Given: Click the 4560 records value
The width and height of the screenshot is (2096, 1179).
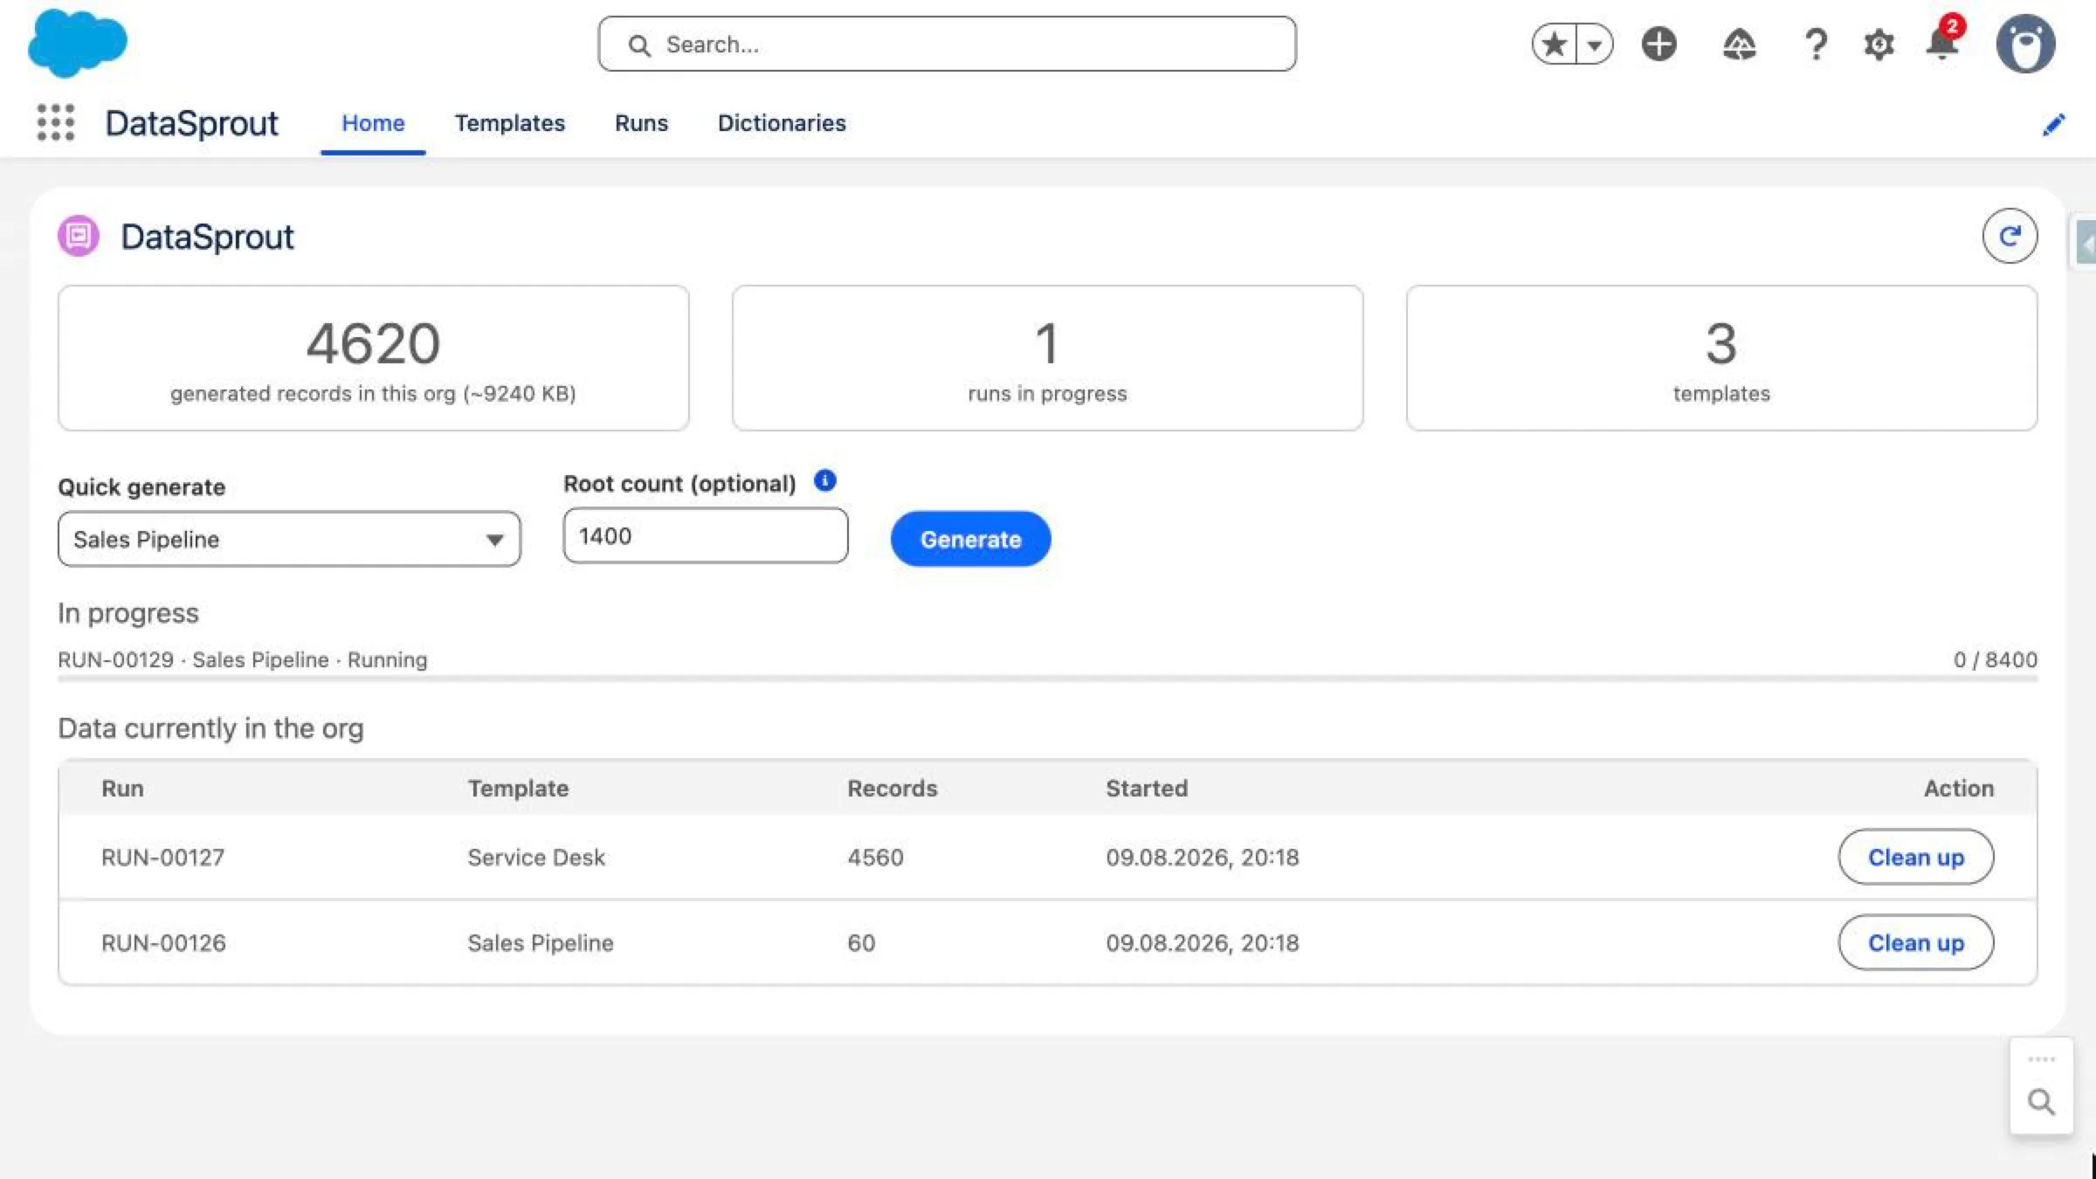Looking at the screenshot, I should [875, 857].
